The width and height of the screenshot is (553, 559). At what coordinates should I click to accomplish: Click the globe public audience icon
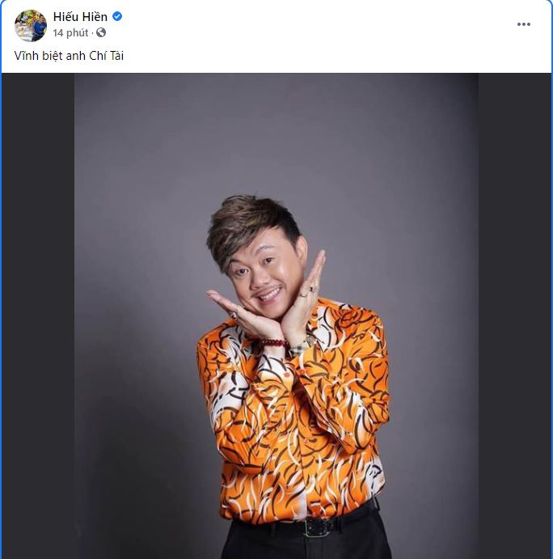(x=101, y=33)
